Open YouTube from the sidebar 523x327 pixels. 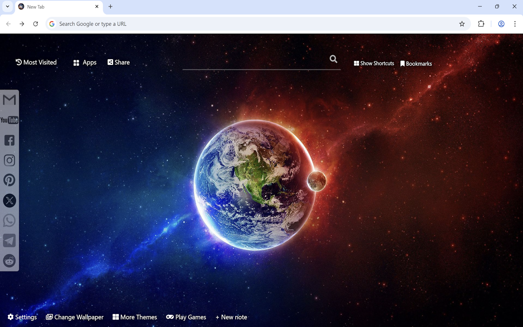point(9,120)
